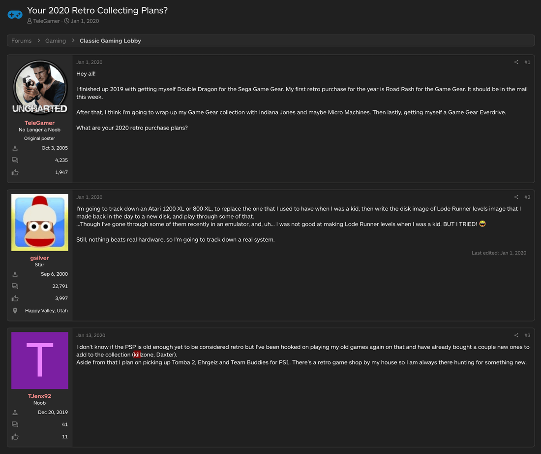Click gsilver's monkey avatar

pyautogui.click(x=39, y=222)
